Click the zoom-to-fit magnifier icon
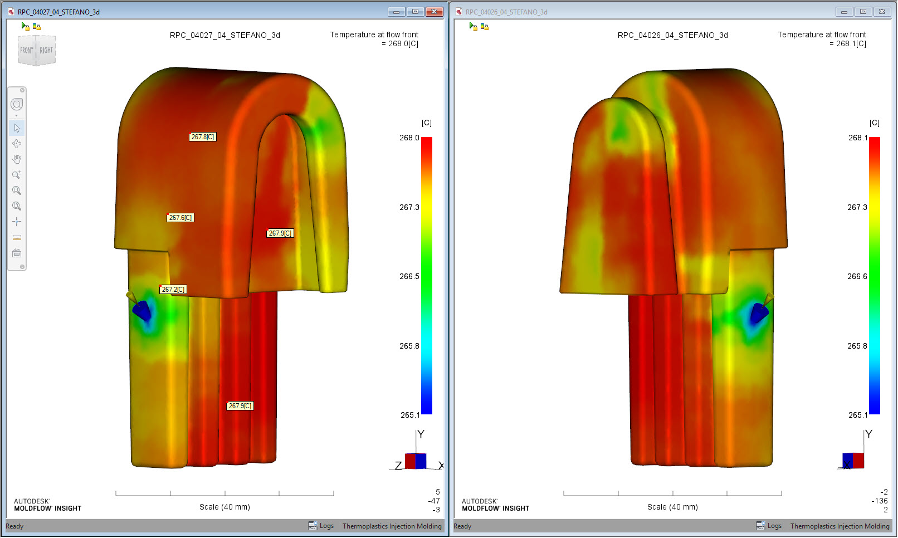The width and height of the screenshot is (898, 538). [x=17, y=206]
